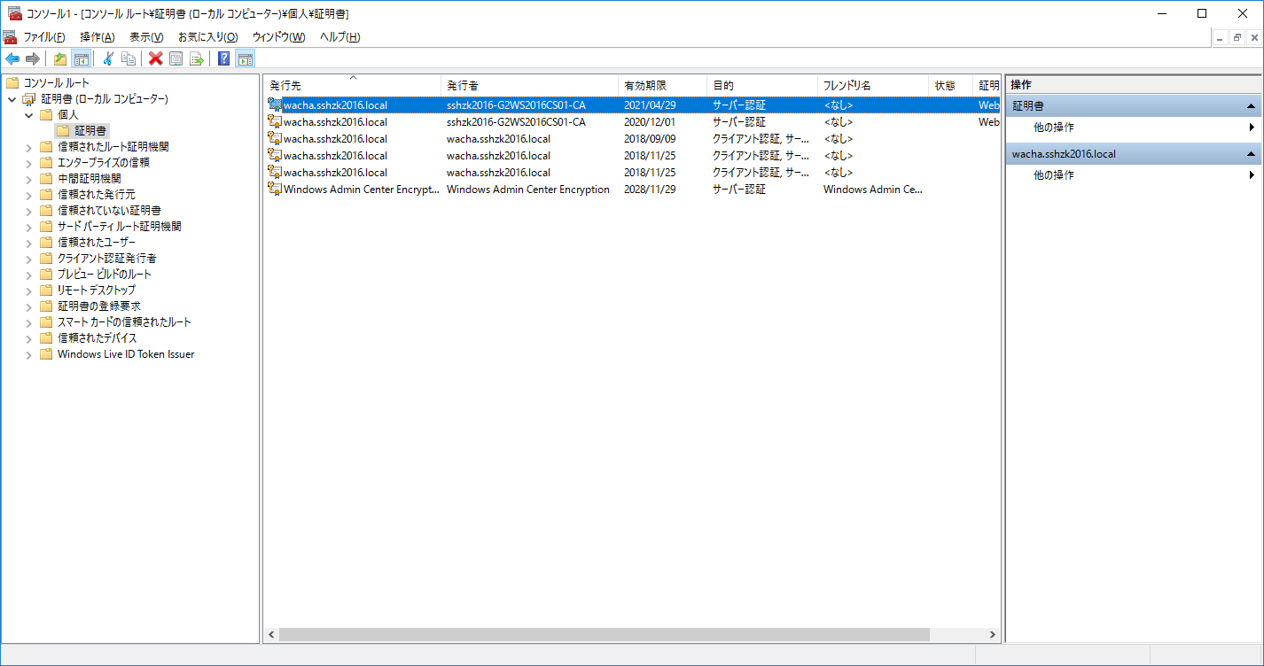Open MMC help with the question mark icon

(x=222, y=58)
